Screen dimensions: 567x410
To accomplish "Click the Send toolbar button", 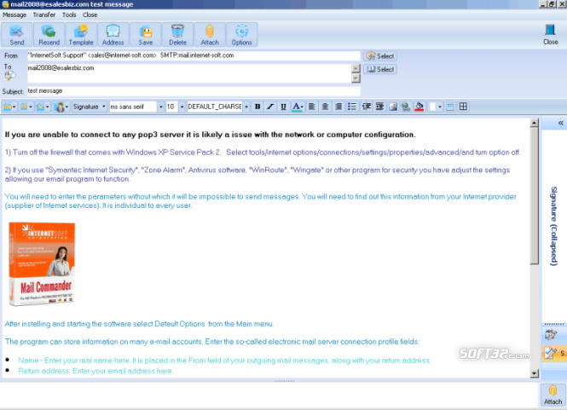I will [x=17, y=34].
